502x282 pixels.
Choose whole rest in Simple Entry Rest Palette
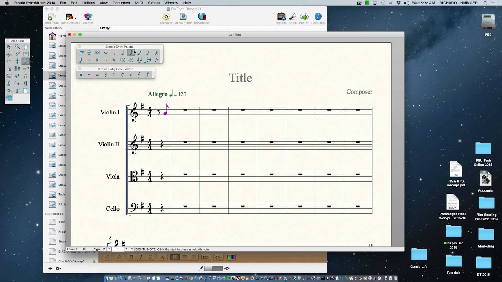(89, 74)
